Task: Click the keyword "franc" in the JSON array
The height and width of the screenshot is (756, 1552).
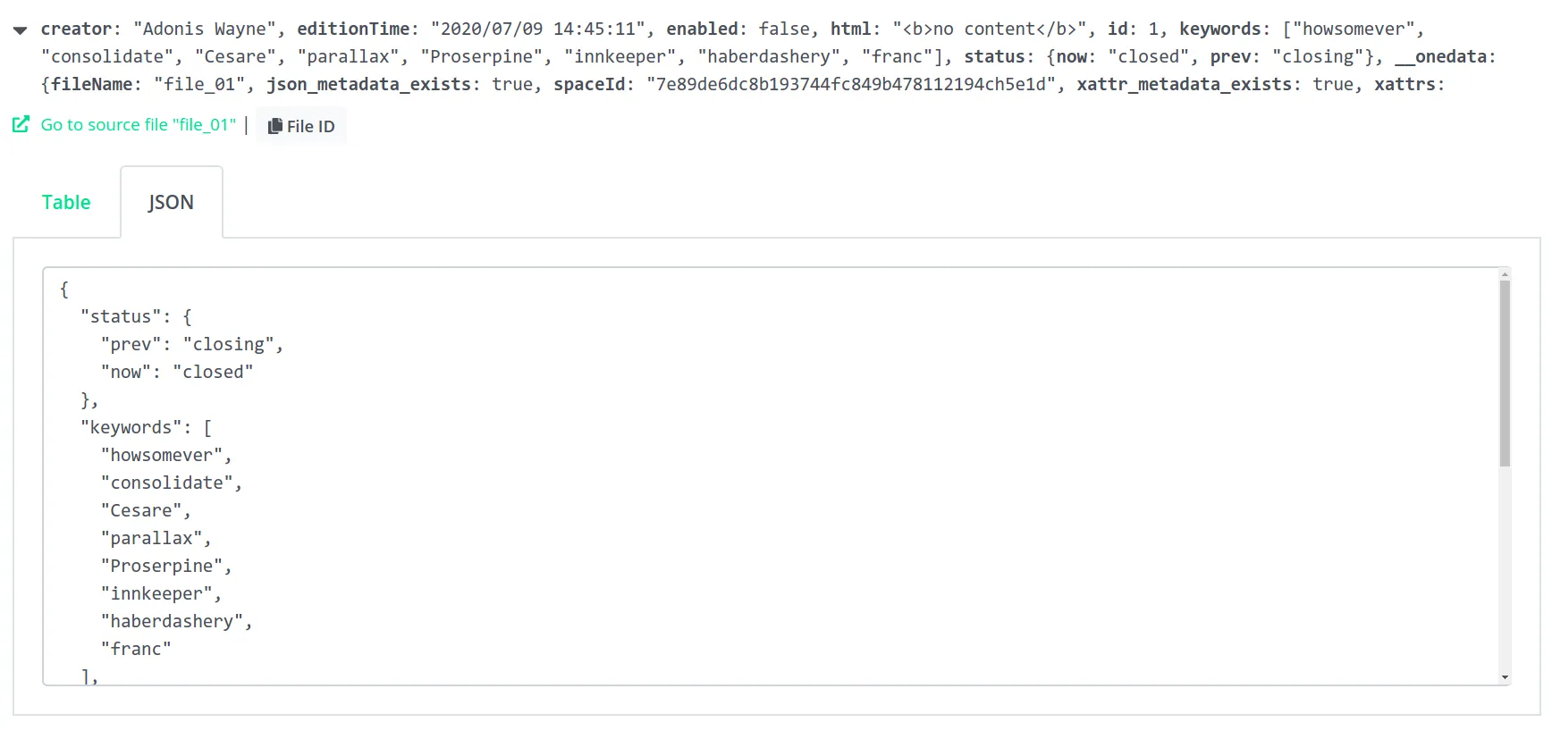Action: click(136, 648)
